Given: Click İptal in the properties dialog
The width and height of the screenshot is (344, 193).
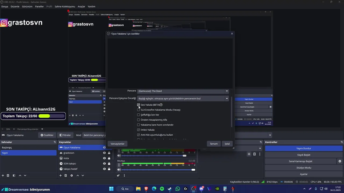Looking at the screenshot, I should click(x=227, y=144).
